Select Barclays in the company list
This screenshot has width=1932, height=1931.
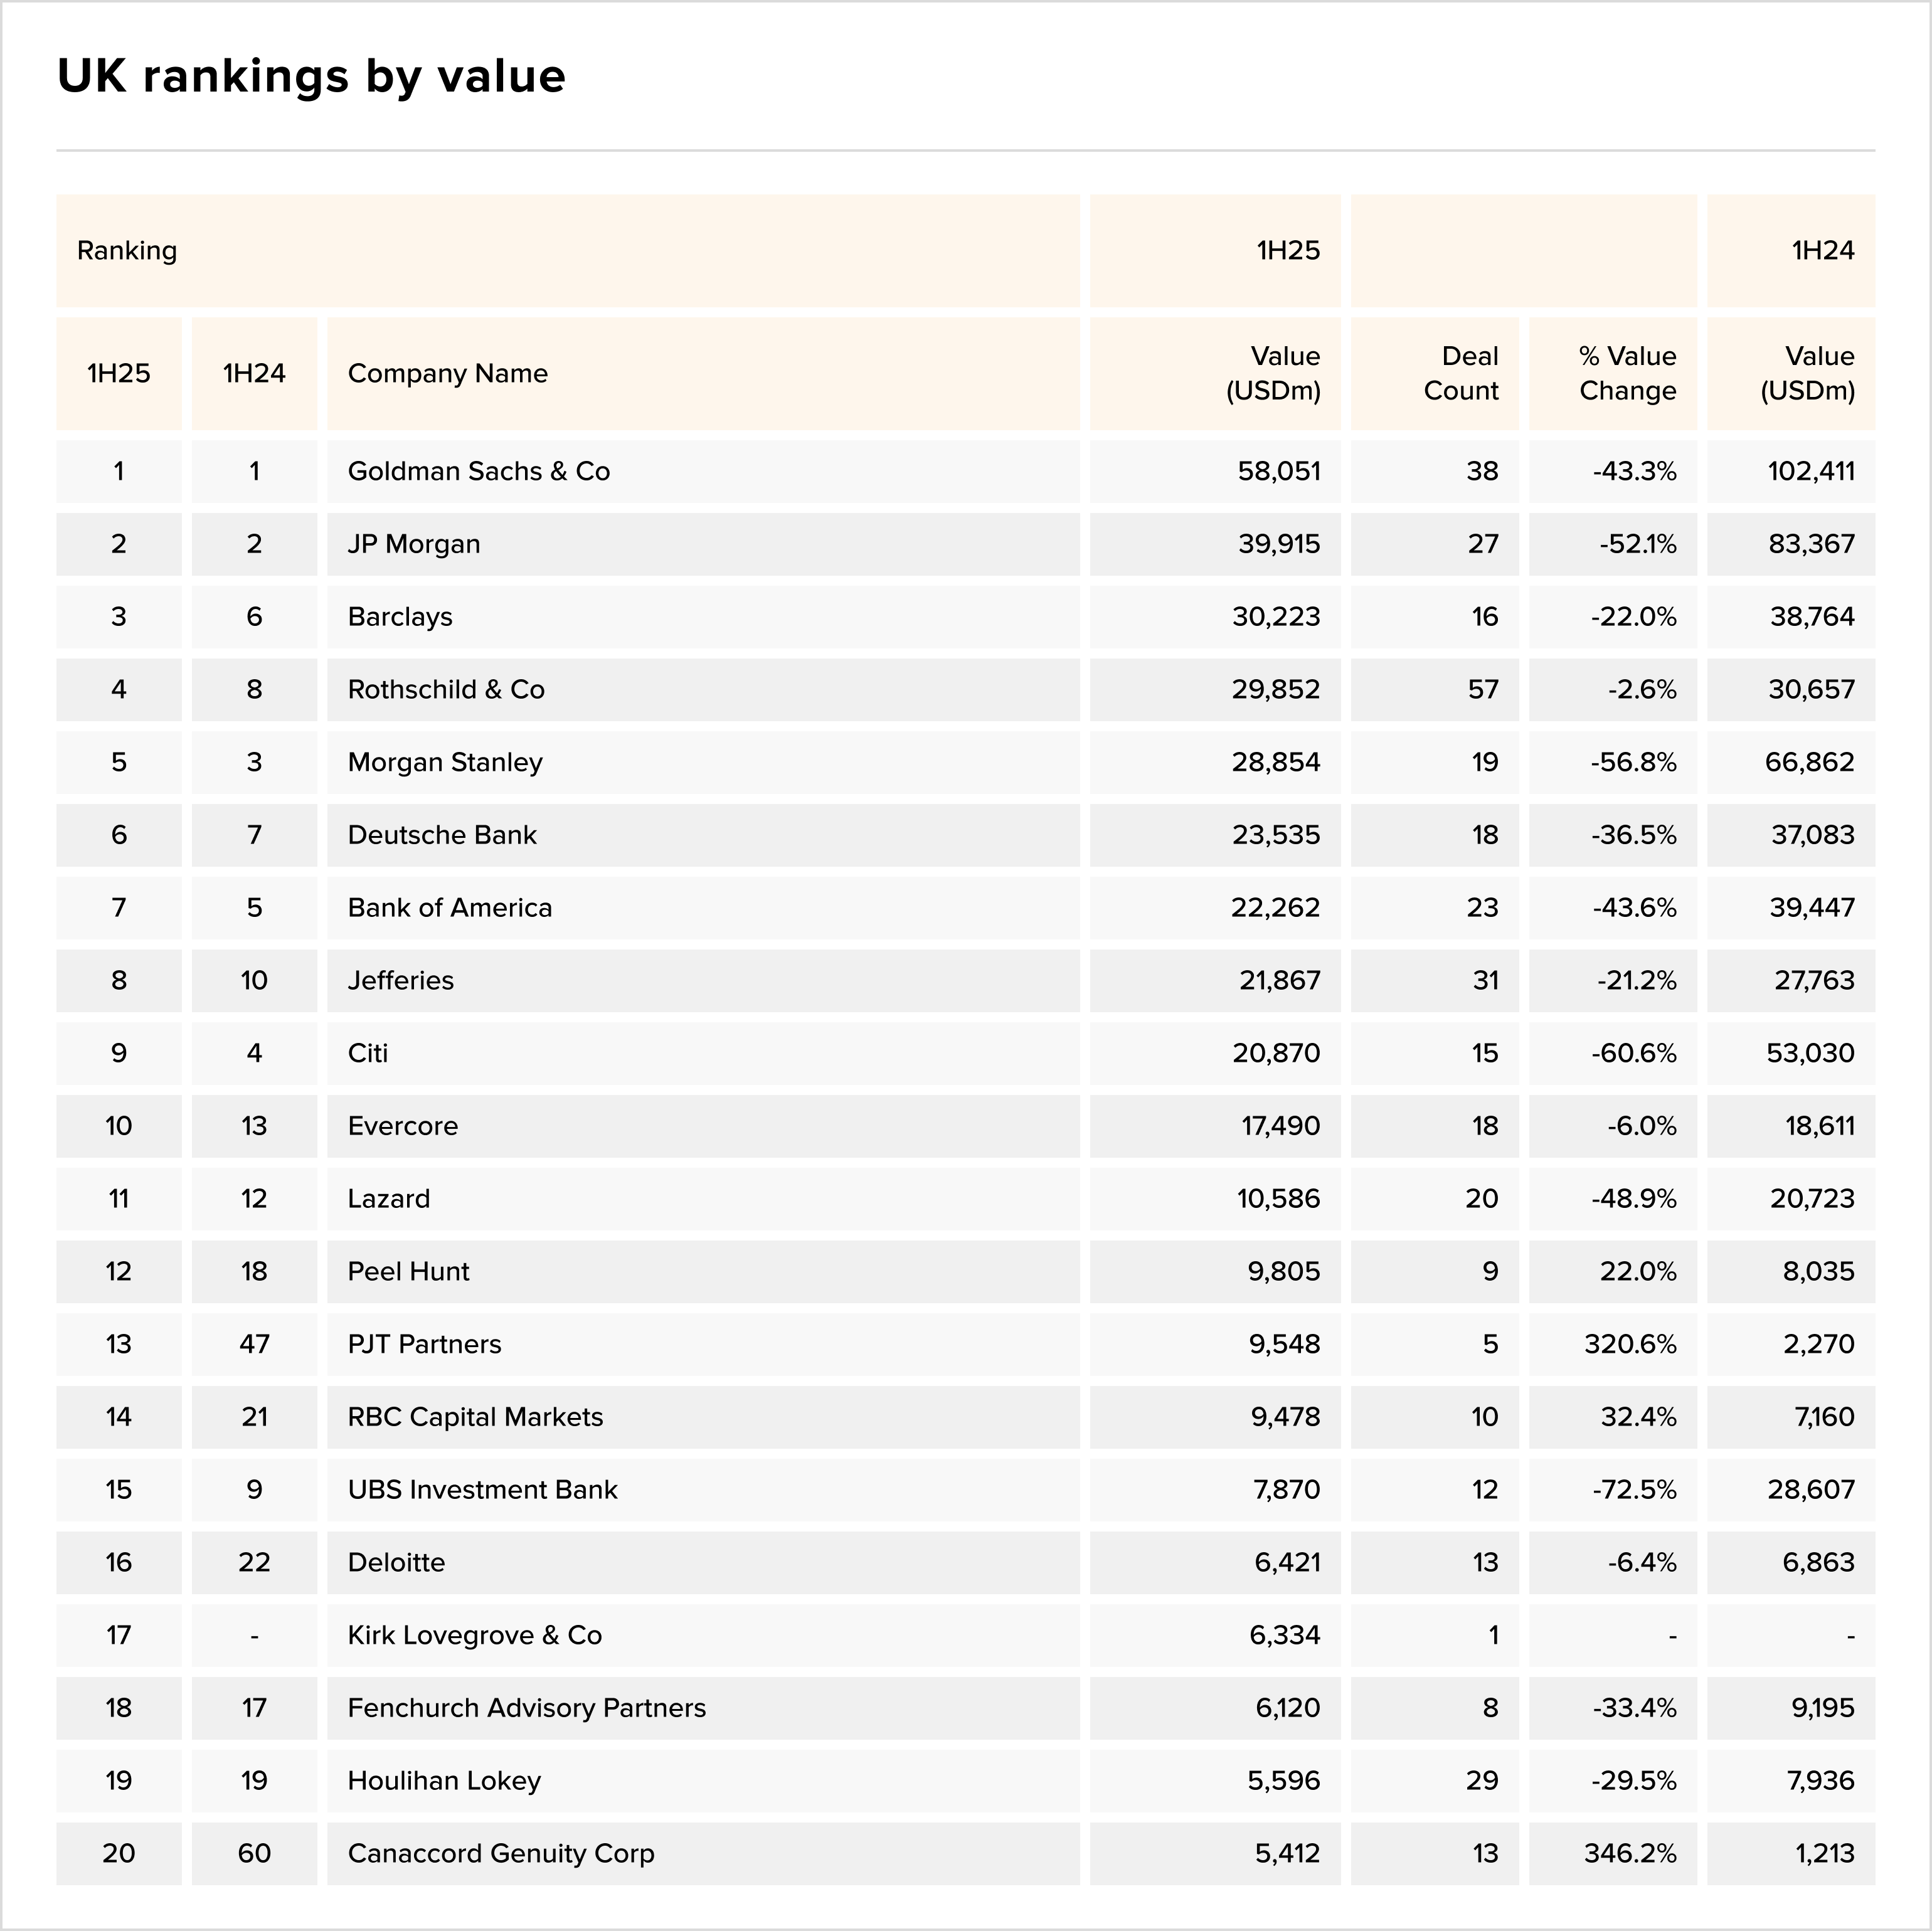(x=400, y=617)
